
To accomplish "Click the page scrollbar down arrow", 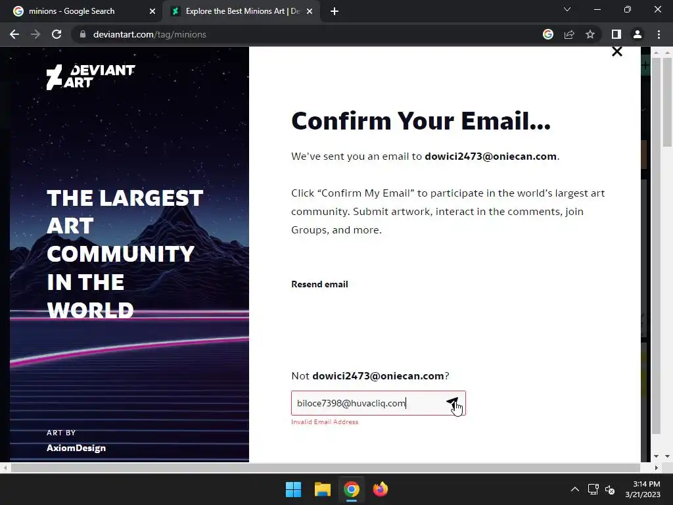I will click(x=667, y=456).
